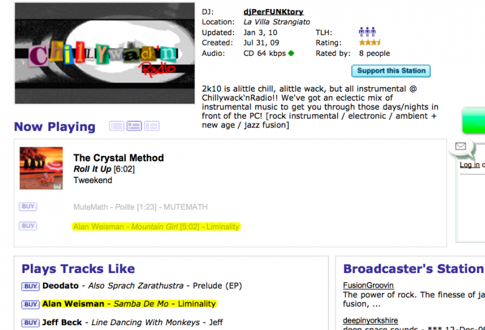Click BUY next to Alan Weisman Samba De Mo
The image size is (485, 330).
click(30, 305)
